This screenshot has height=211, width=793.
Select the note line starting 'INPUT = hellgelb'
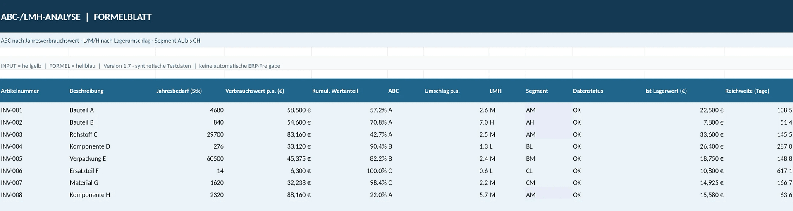(x=141, y=66)
